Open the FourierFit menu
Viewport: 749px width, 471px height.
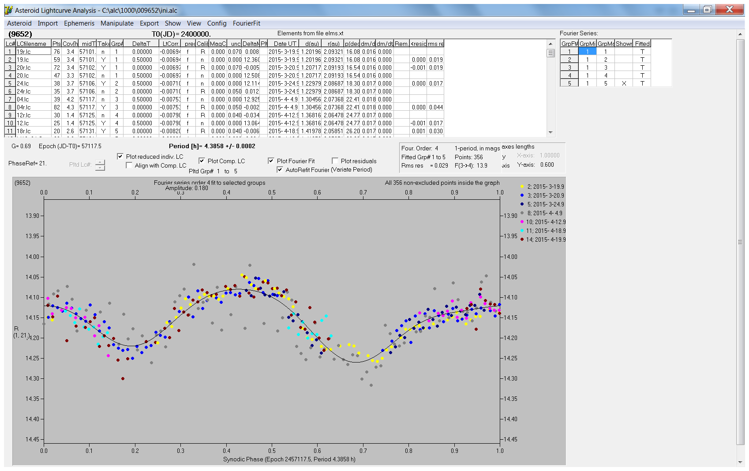pyautogui.click(x=247, y=23)
